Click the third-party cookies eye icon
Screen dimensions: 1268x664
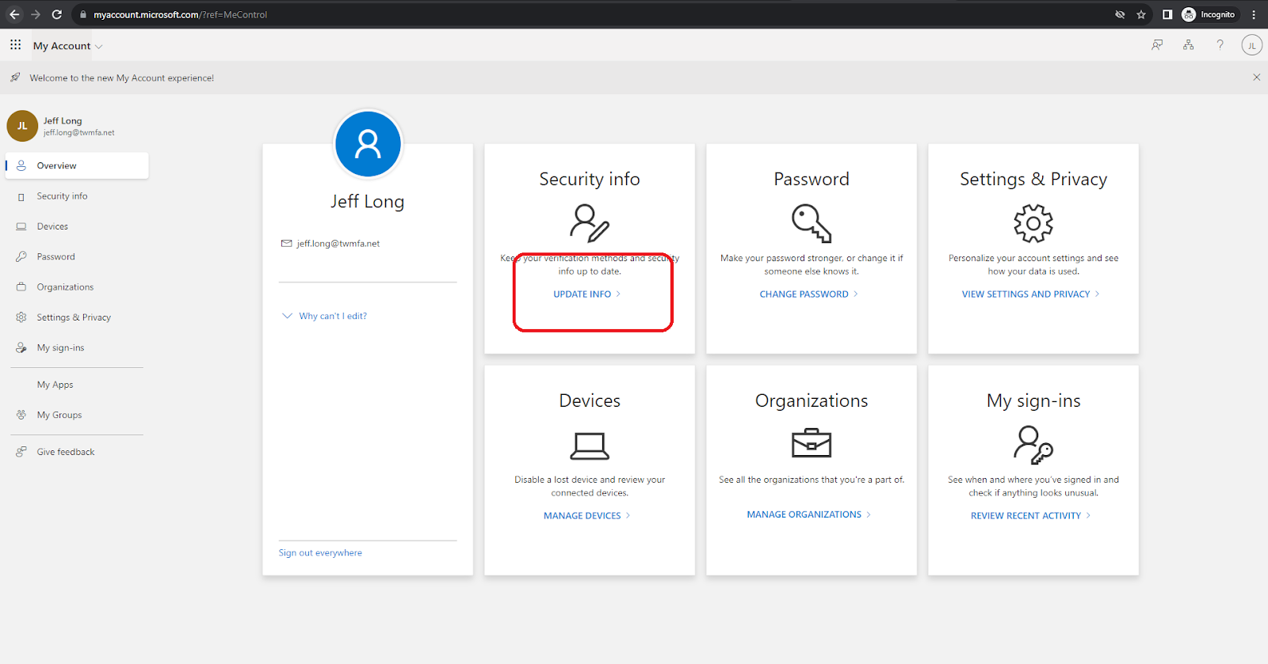click(x=1120, y=14)
